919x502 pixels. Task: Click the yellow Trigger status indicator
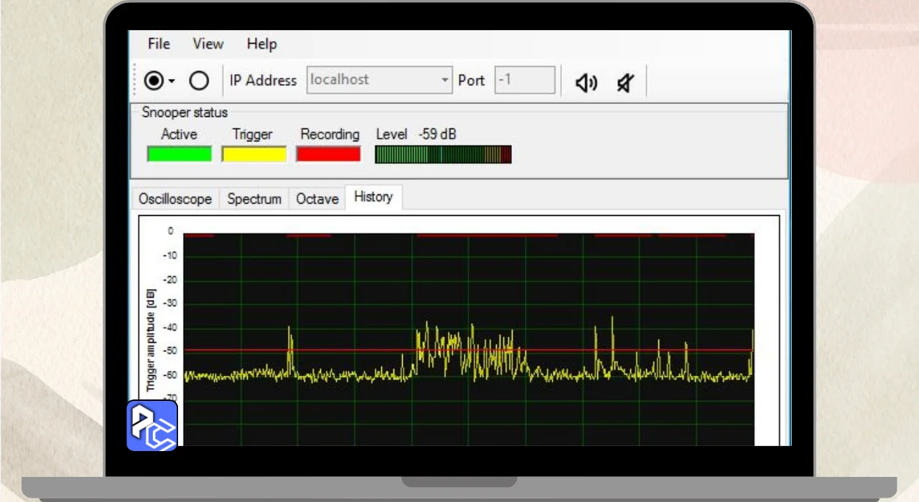[x=253, y=154]
